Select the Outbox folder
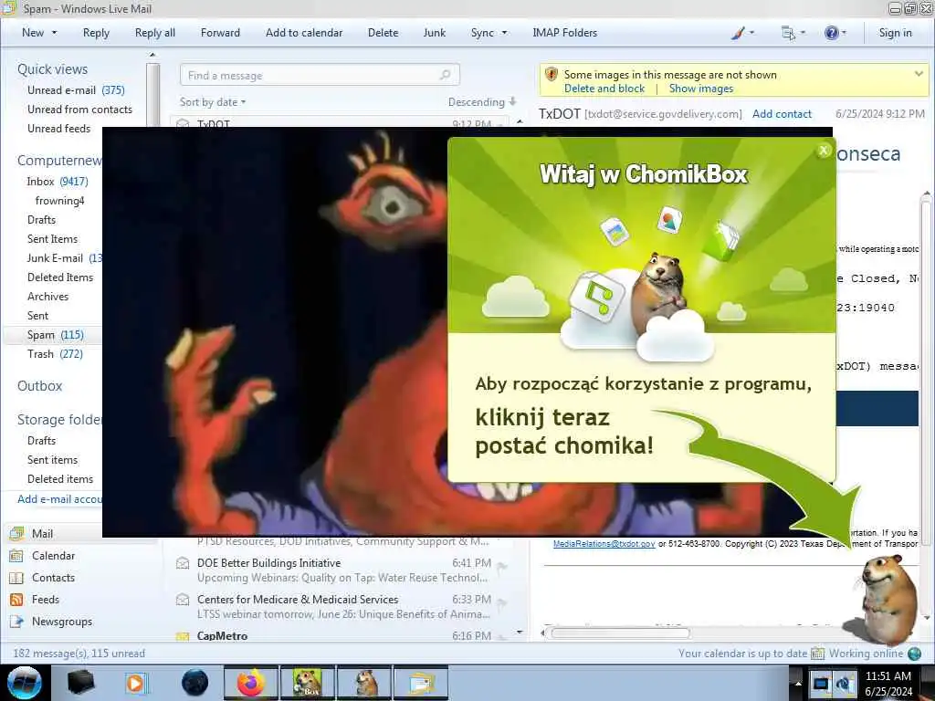This screenshot has height=701, width=935. coord(39,386)
